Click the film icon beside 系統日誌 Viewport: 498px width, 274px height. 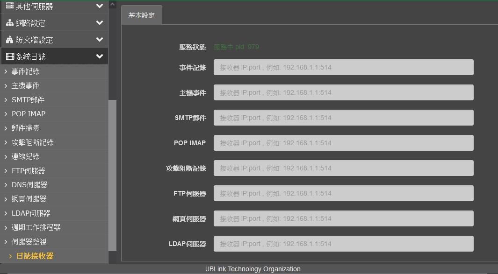(9, 56)
